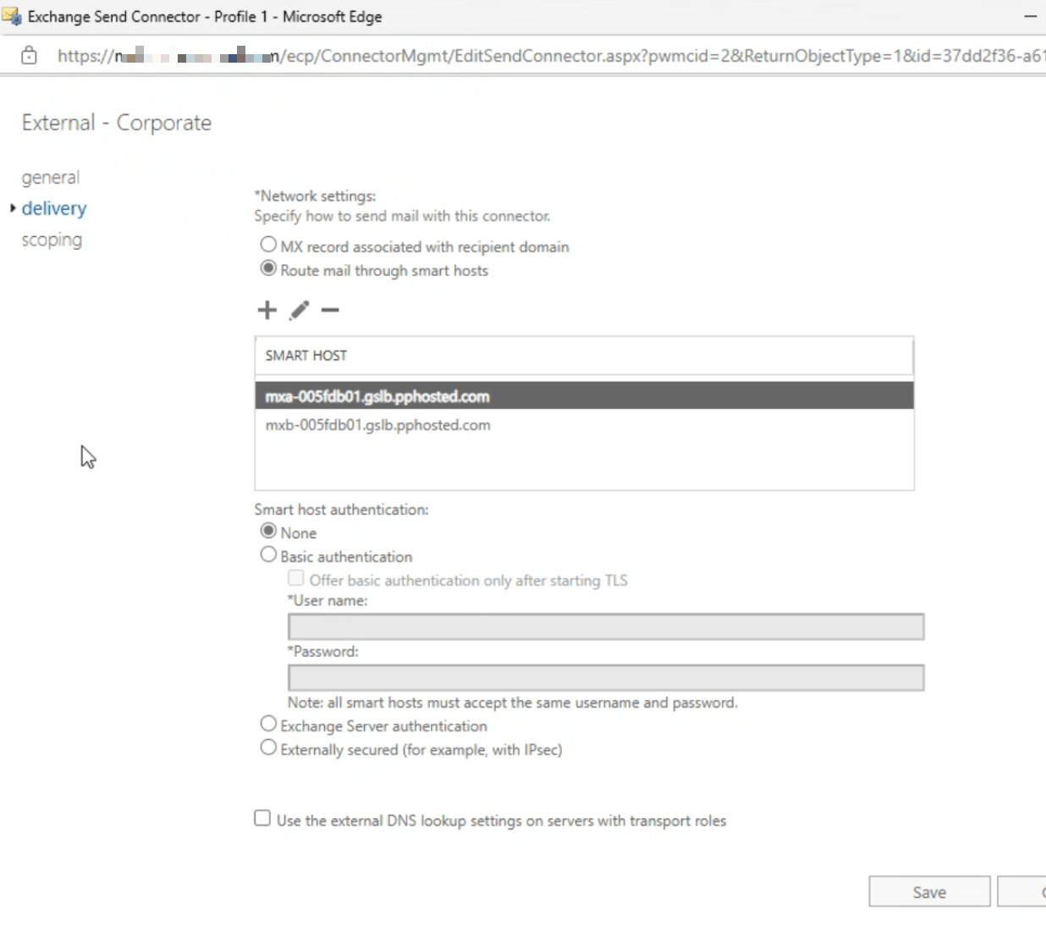Viewport: 1046px width, 943px height.
Task: Select Route mail through smart hosts option
Action: pos(268,268)
